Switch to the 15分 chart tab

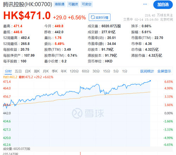[x=107, y=71]
